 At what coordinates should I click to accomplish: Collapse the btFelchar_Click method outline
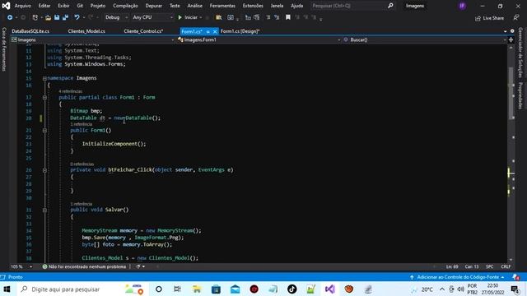pyautogui.click(x=44, y=170)
